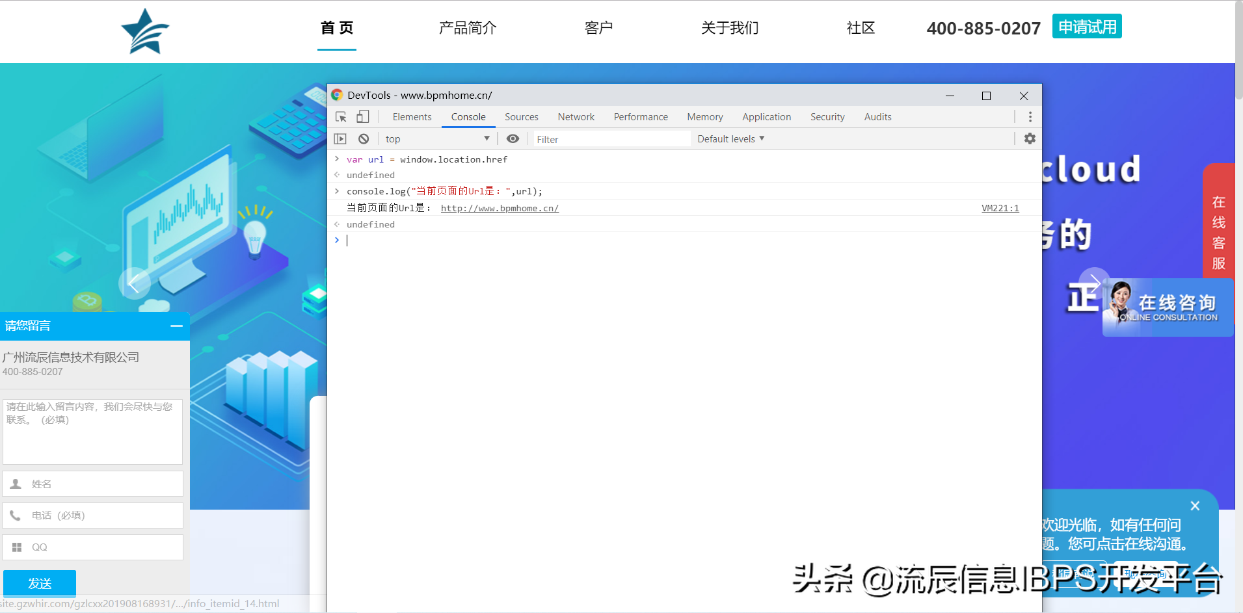Click the 电话 phone field
The width and height of the screenshot is (1243, 613).
point(92,515)
